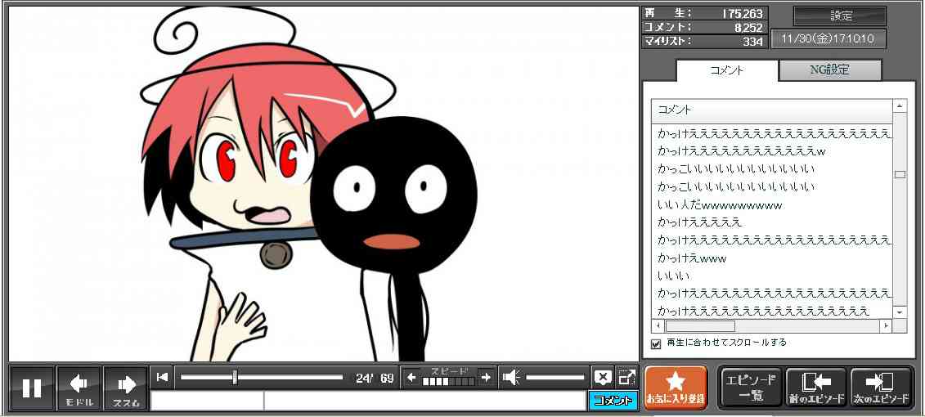Click the ススム forward arrow button

[125, 388]
